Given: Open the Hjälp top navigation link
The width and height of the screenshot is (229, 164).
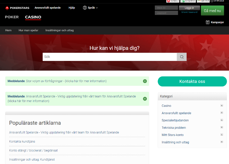Looking at the screenshot, I should pyautogui.click(x=72, y=8).
